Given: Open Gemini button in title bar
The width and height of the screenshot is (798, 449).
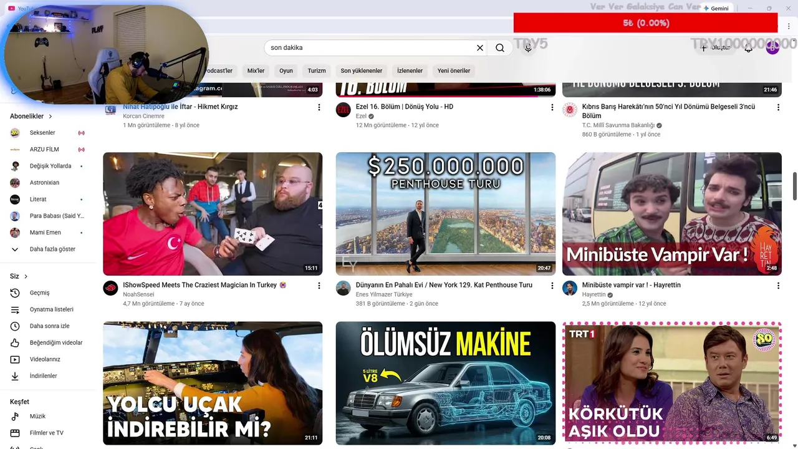Looking at the screenshot, I should [x=716, y=9].
